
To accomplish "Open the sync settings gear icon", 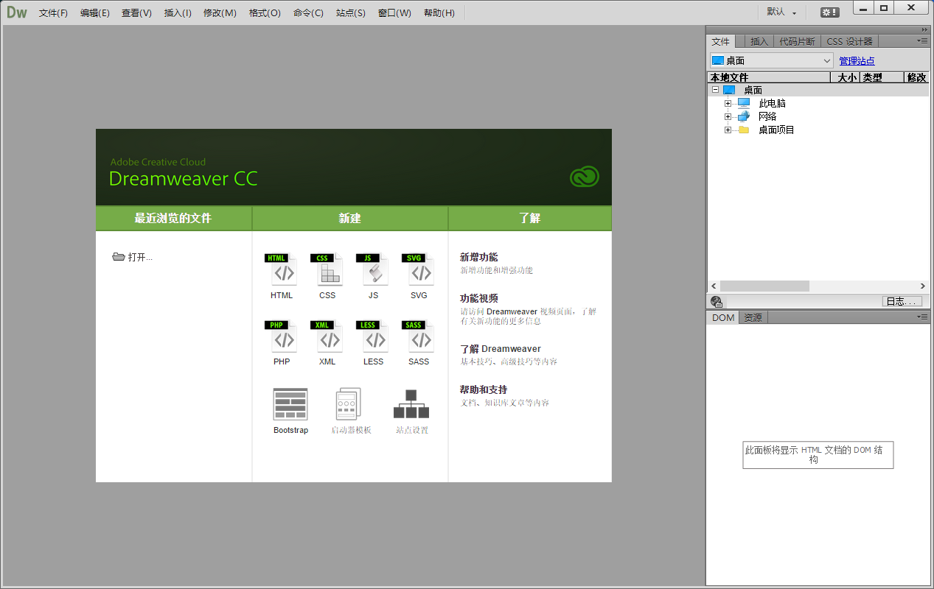I will coord(829,13).
